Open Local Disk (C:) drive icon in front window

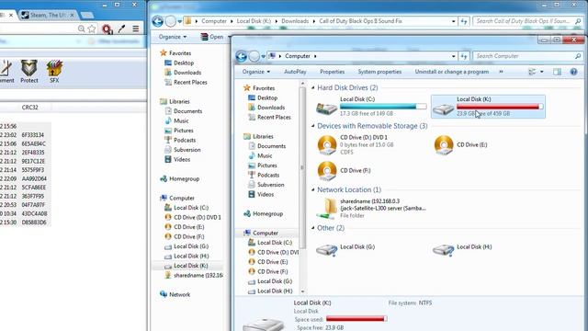point(327,108)
